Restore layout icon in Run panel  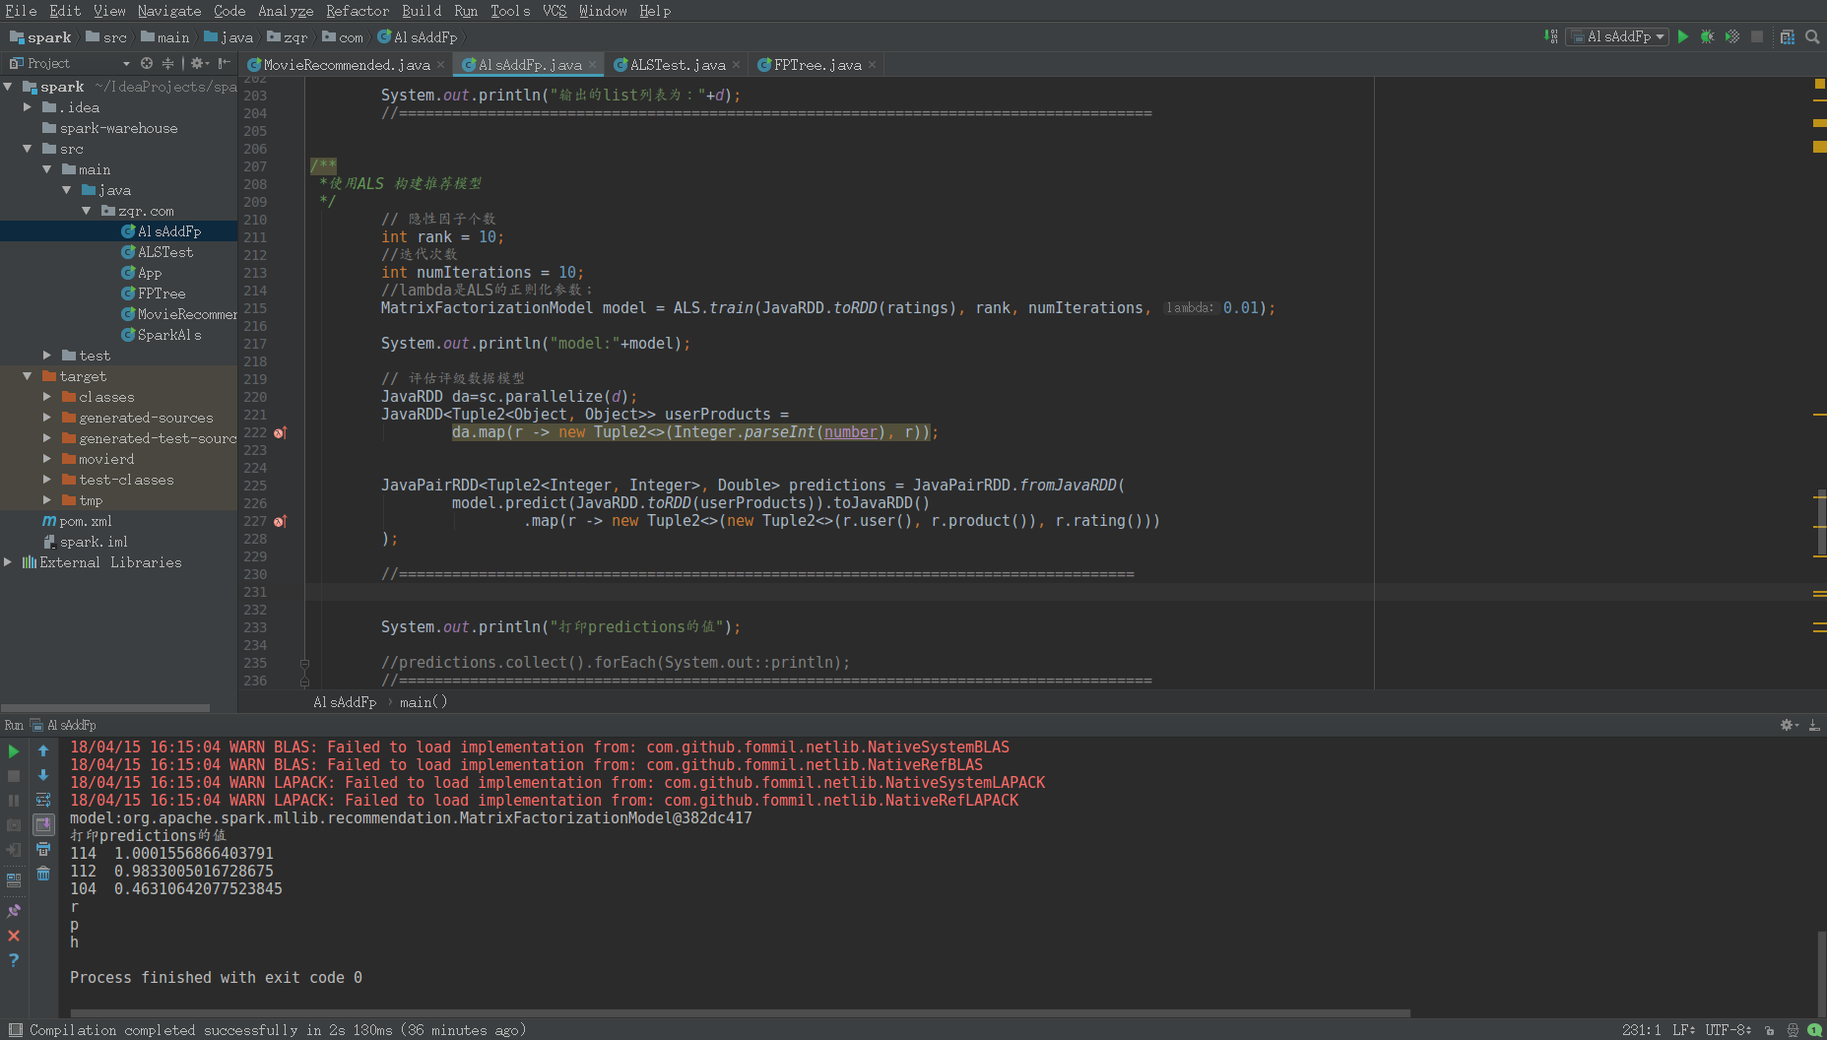pos(14,880)
